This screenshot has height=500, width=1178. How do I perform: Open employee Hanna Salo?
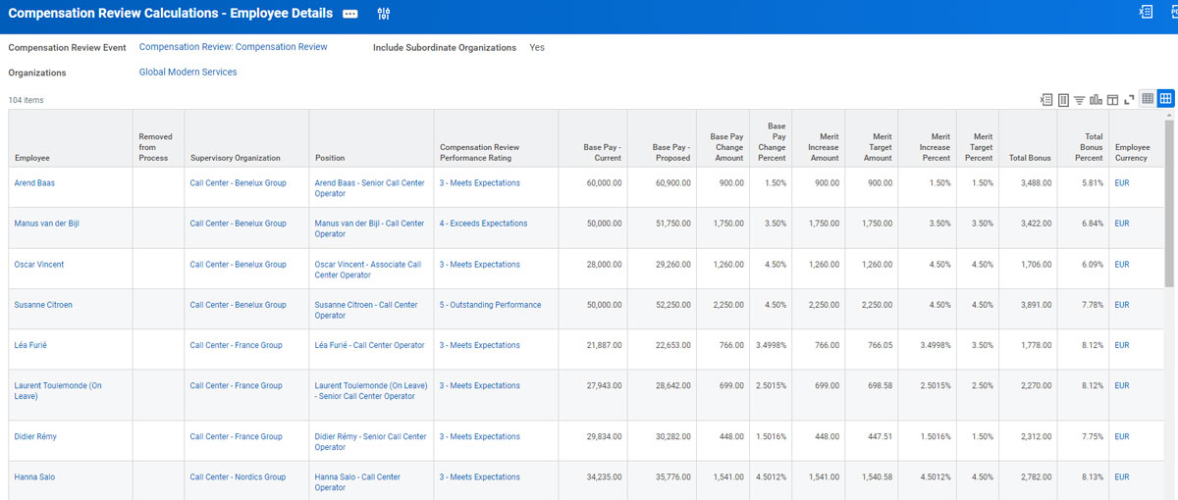[x=34, y=477]
